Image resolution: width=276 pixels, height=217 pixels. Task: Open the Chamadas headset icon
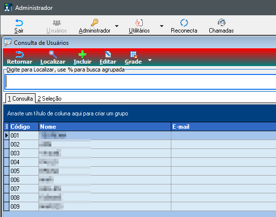click(x=221, y=23)
